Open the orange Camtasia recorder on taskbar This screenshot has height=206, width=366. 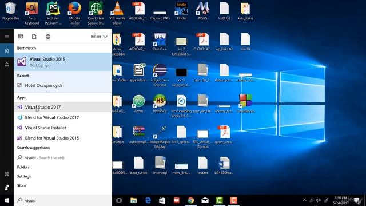pos(234,200)
